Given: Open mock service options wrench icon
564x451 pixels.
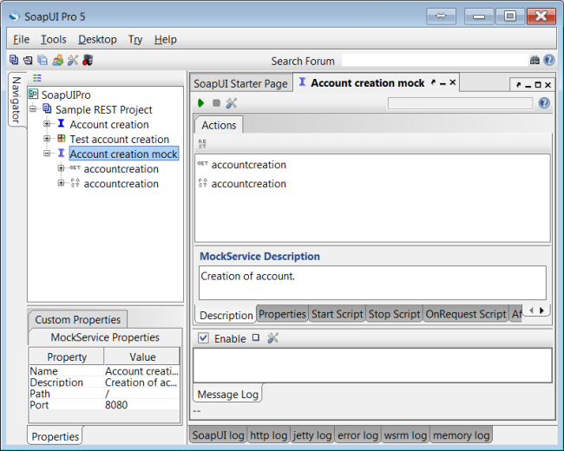Looking at the screenshot, I should pos(232,103).
